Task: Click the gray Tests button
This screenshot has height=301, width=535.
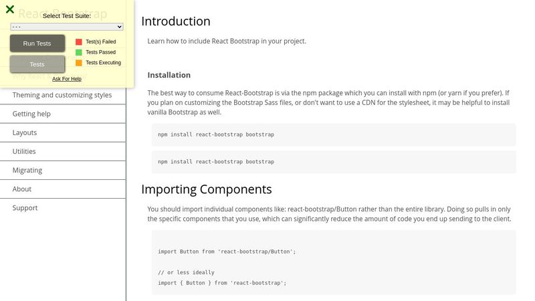Action: pos(37,64)
